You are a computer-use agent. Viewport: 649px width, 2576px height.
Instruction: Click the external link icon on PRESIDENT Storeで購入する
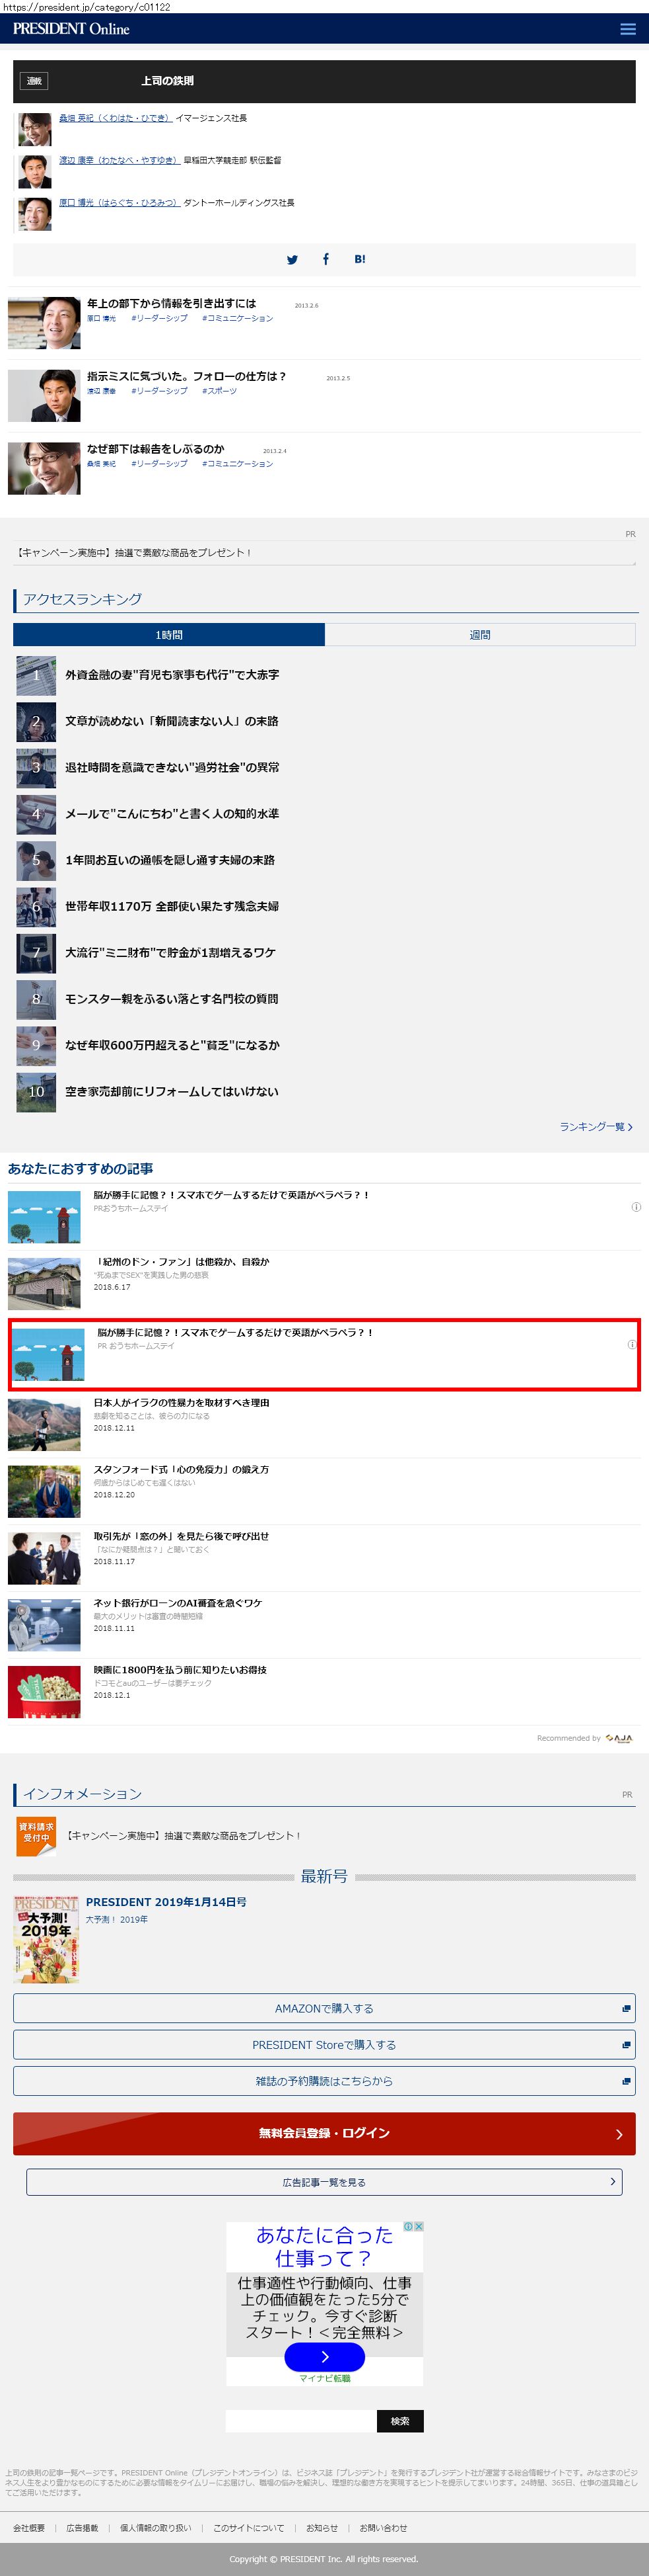pos(626,2044)
